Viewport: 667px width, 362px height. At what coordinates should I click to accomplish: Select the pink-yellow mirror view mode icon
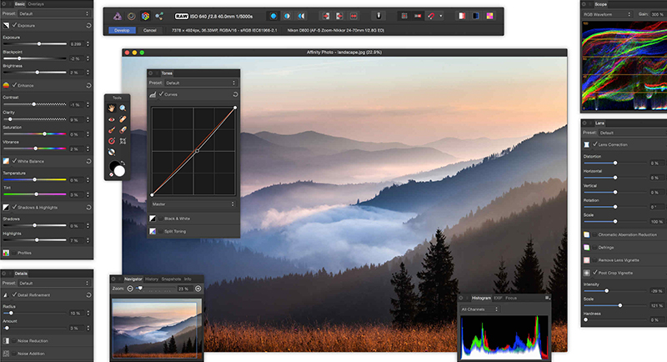point(489,16)
